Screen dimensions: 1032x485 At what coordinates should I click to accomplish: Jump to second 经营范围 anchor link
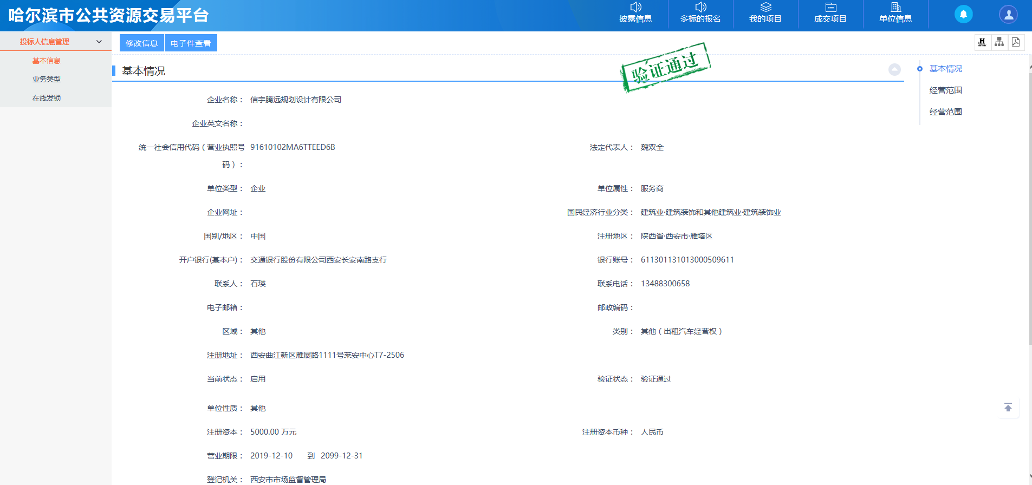pyautogui.click(x=945, y=112)
